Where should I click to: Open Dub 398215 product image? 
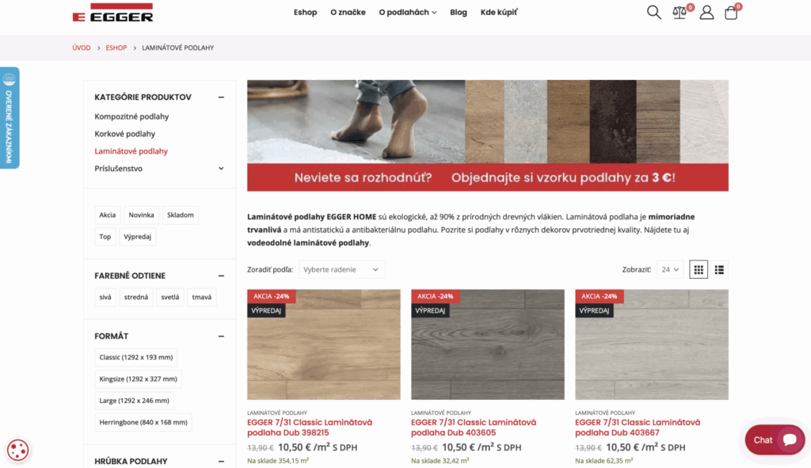(324, 344)
